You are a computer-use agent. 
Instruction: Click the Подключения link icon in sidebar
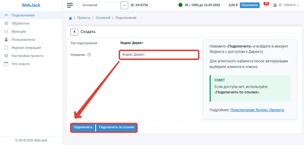coord(6,15)
